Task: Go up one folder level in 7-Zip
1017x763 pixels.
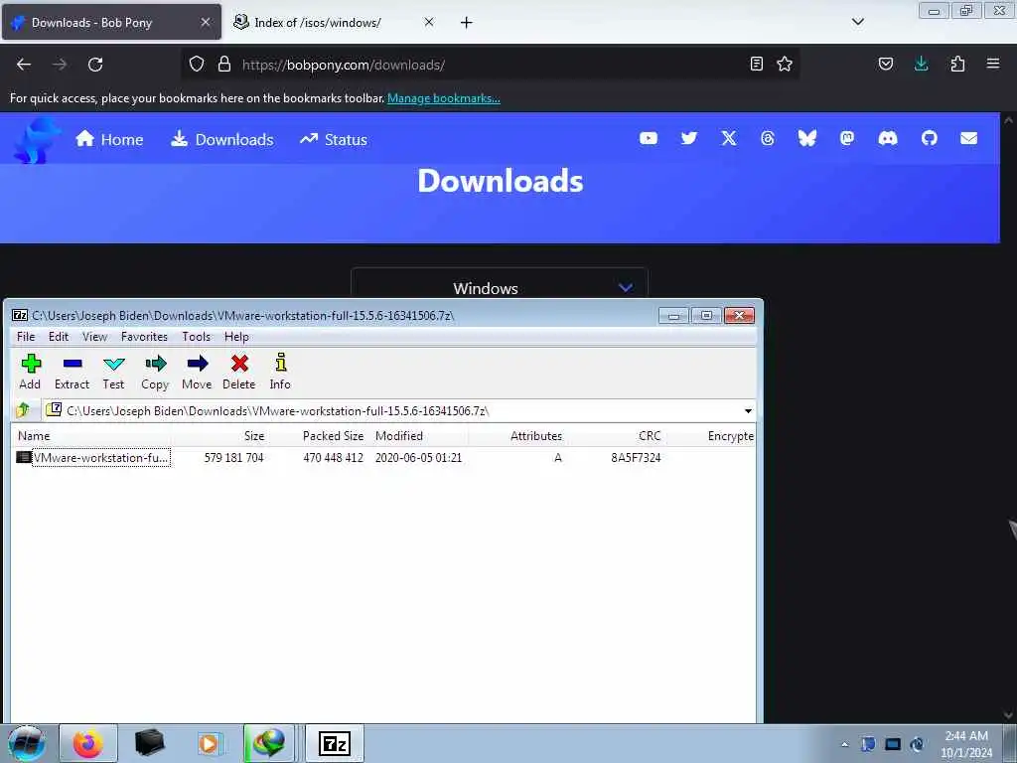Action: point(24,410)
